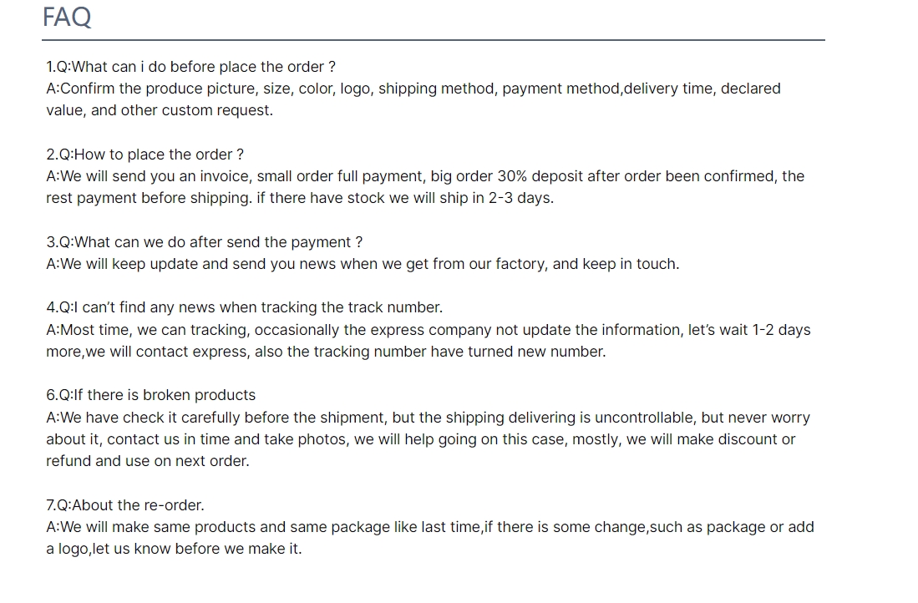Screen dimensions: 918x603
Task: Click the line starting "a logo,let us know"
Action: click(x=173, y=549)
